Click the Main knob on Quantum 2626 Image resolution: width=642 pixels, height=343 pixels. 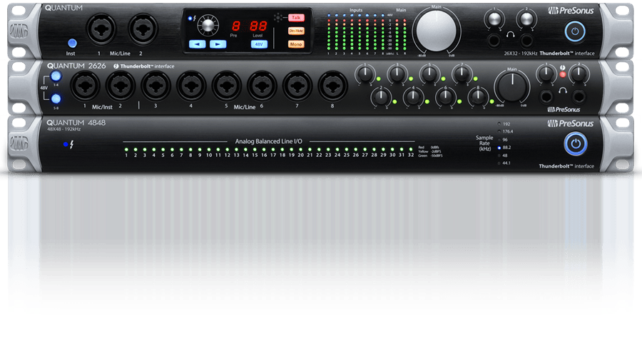511,87
